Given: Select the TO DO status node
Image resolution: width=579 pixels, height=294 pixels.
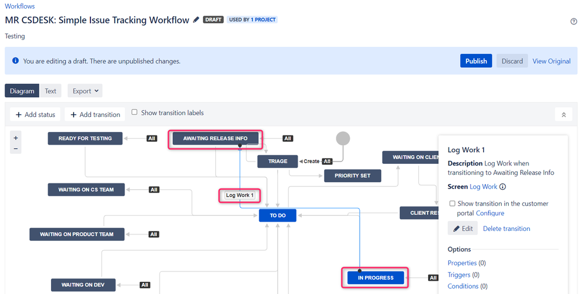Looking at the screenshot, I should tap(278, 215).
